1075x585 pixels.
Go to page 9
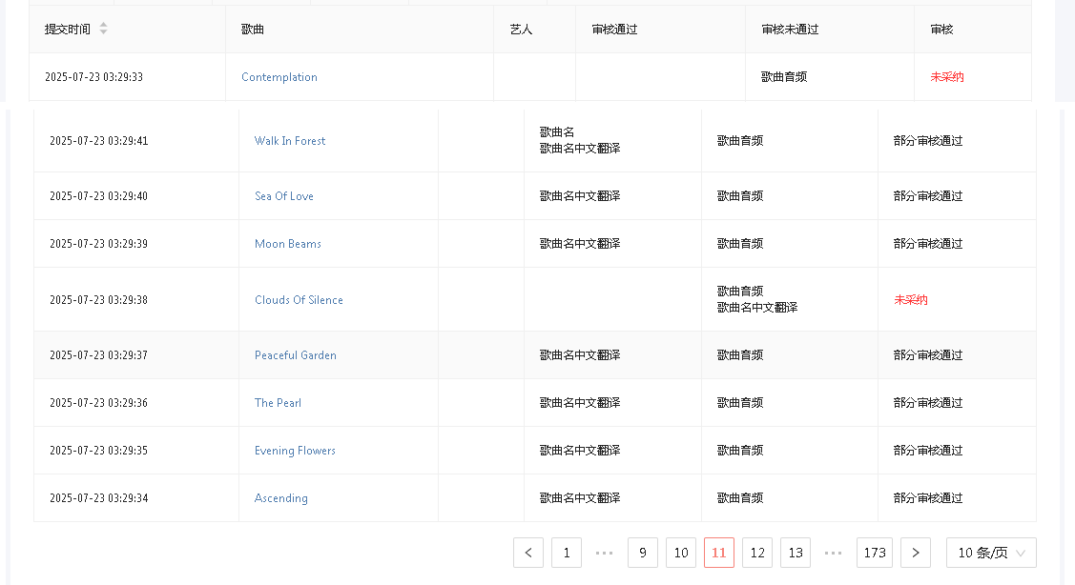coord(643,553)
